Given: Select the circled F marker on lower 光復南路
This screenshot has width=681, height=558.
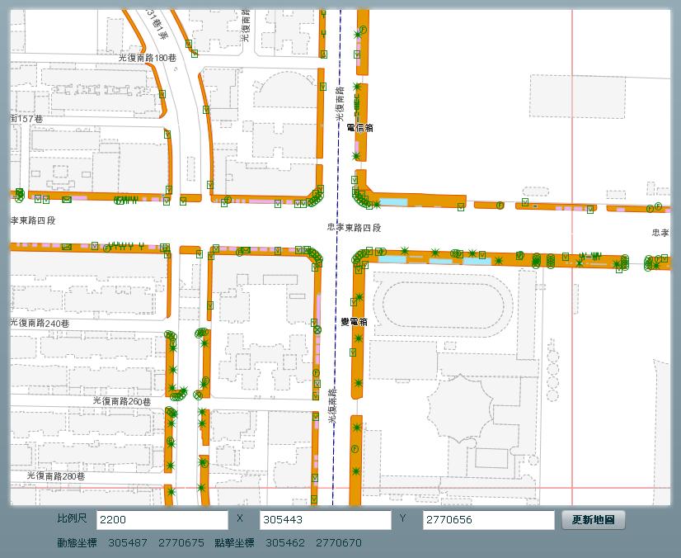Looking at the screenshot, I should pyautogui.click(x=356, y=447).
